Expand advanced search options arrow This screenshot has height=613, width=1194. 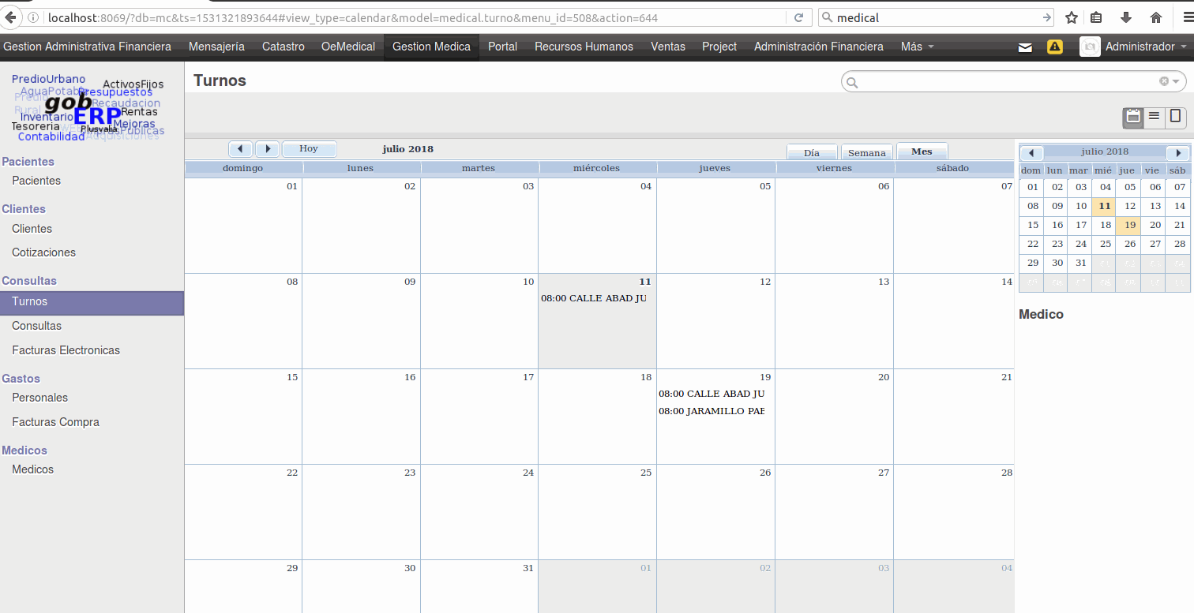pos(1176,81)
